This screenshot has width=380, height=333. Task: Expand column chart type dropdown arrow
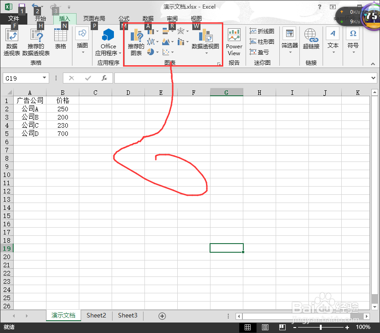pos(158,31)
